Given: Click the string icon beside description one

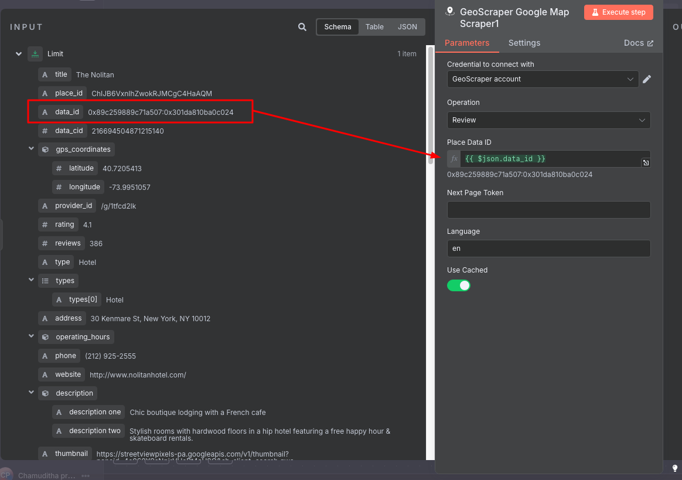Looking at the screenshot, I should point(59,412).
